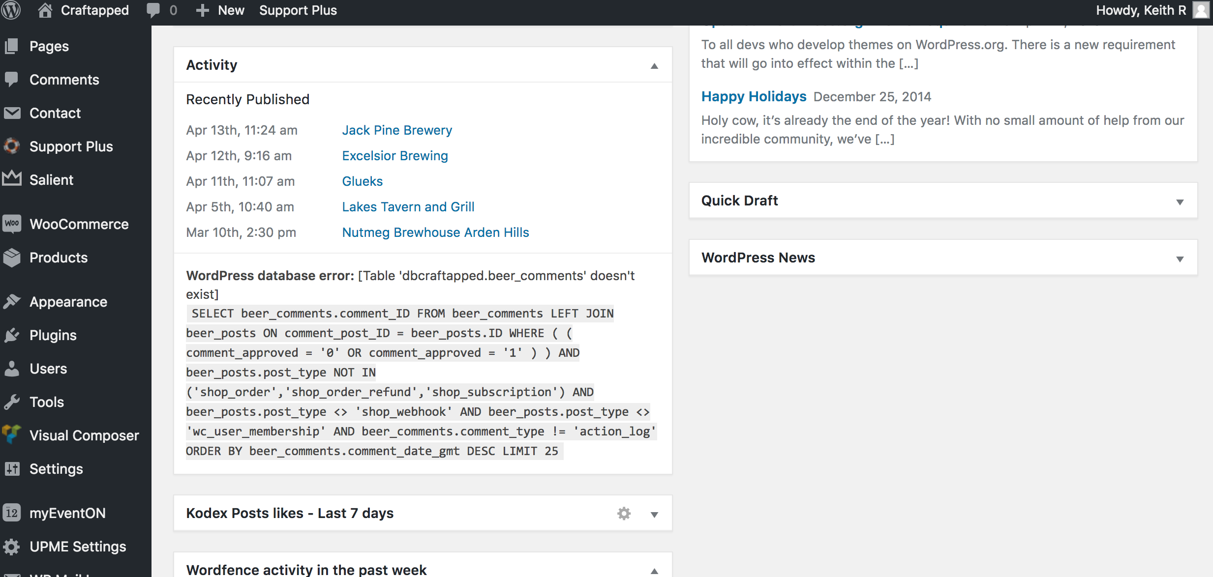Click the Kodex Posts likes title
The width and height of the screenshot is (1213, 577).
click(290, 513)
